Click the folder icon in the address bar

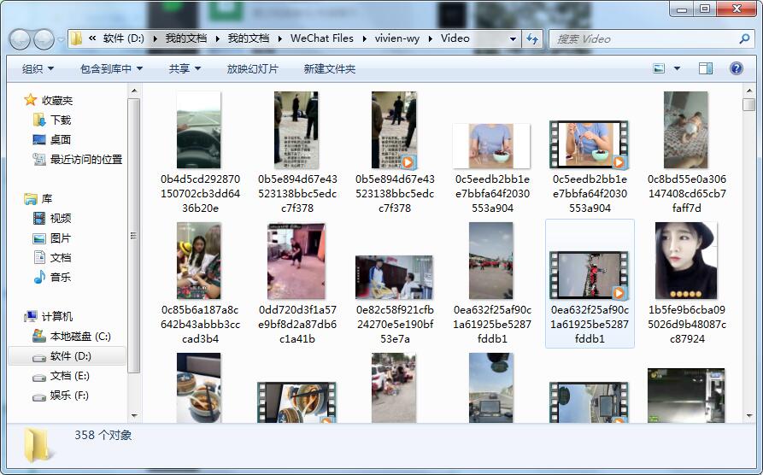click(76, 38)
